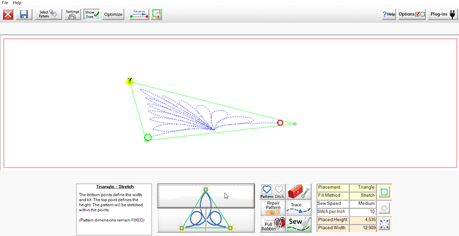Click the red X close-pattern icon
Viewport: 459px width, 236px height.
(x=9, y=14)
